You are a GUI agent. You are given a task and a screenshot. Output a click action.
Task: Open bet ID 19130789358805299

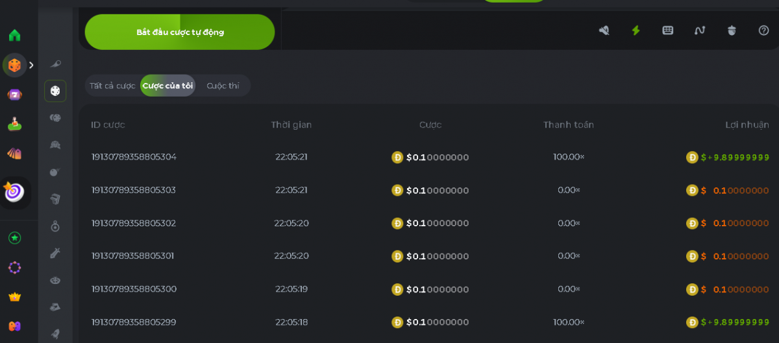pyautogui.click(x=134, y=322)
